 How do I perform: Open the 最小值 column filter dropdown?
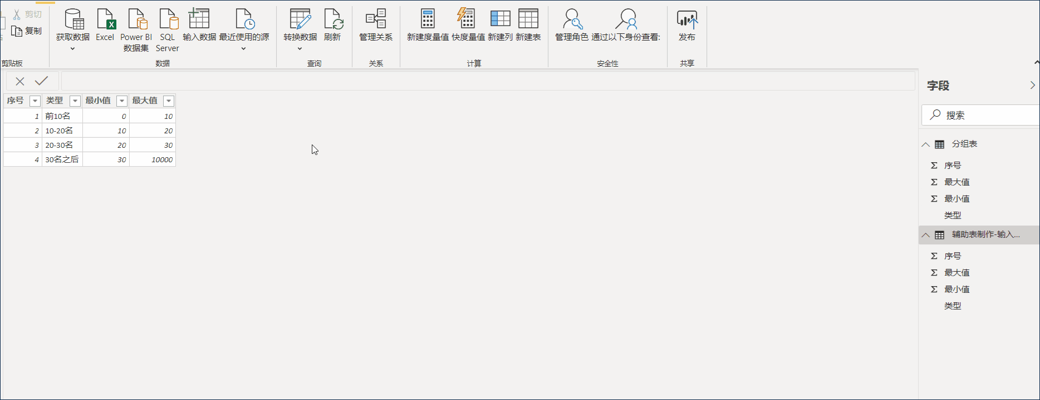pos(121,101)
